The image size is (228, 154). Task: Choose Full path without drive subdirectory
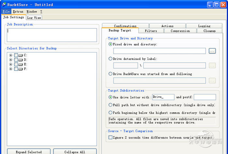(x=110, y=105)
